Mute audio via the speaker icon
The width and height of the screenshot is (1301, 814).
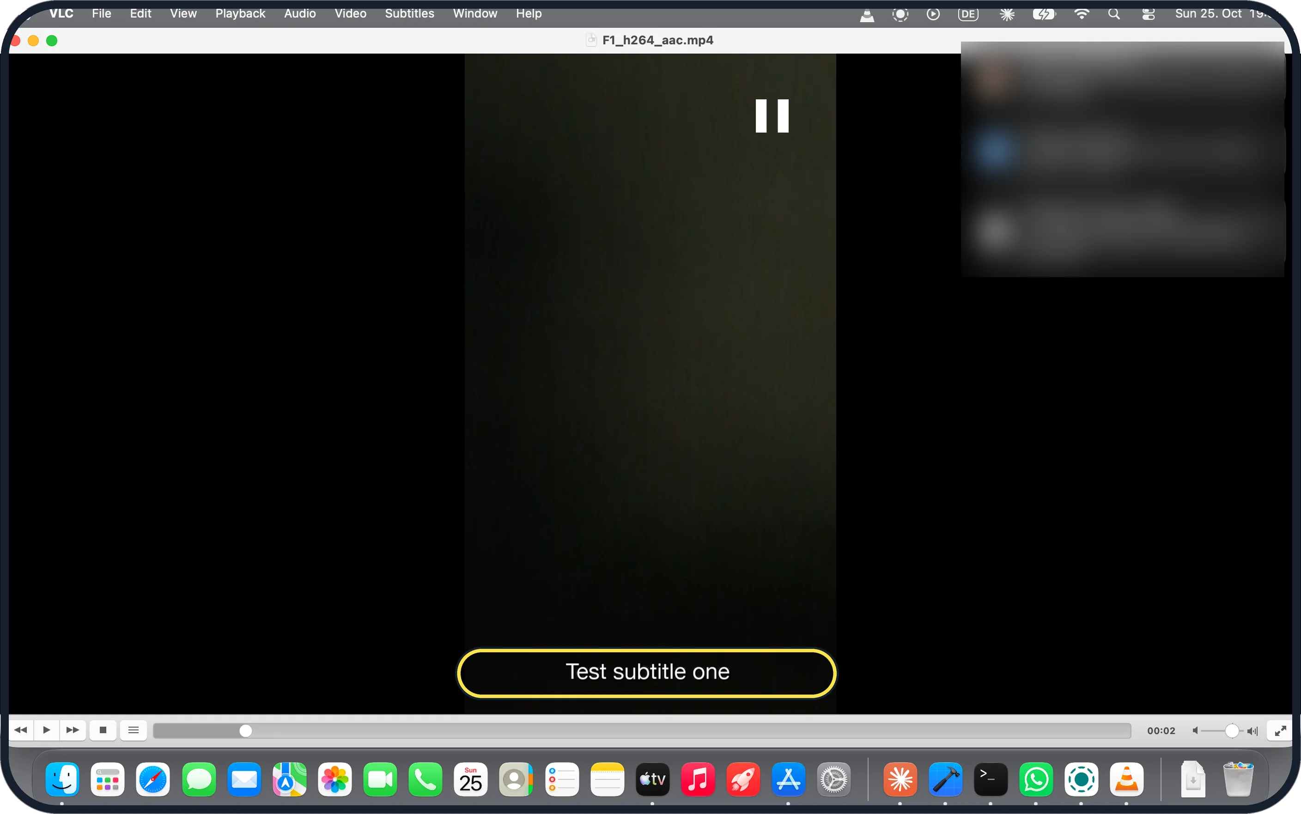point(1195,730)
